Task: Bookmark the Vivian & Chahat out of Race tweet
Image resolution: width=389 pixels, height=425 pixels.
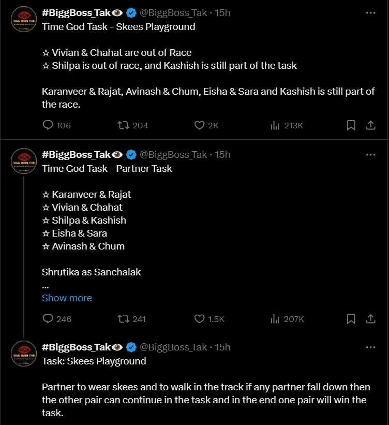Action: click(x=351, y=125)
